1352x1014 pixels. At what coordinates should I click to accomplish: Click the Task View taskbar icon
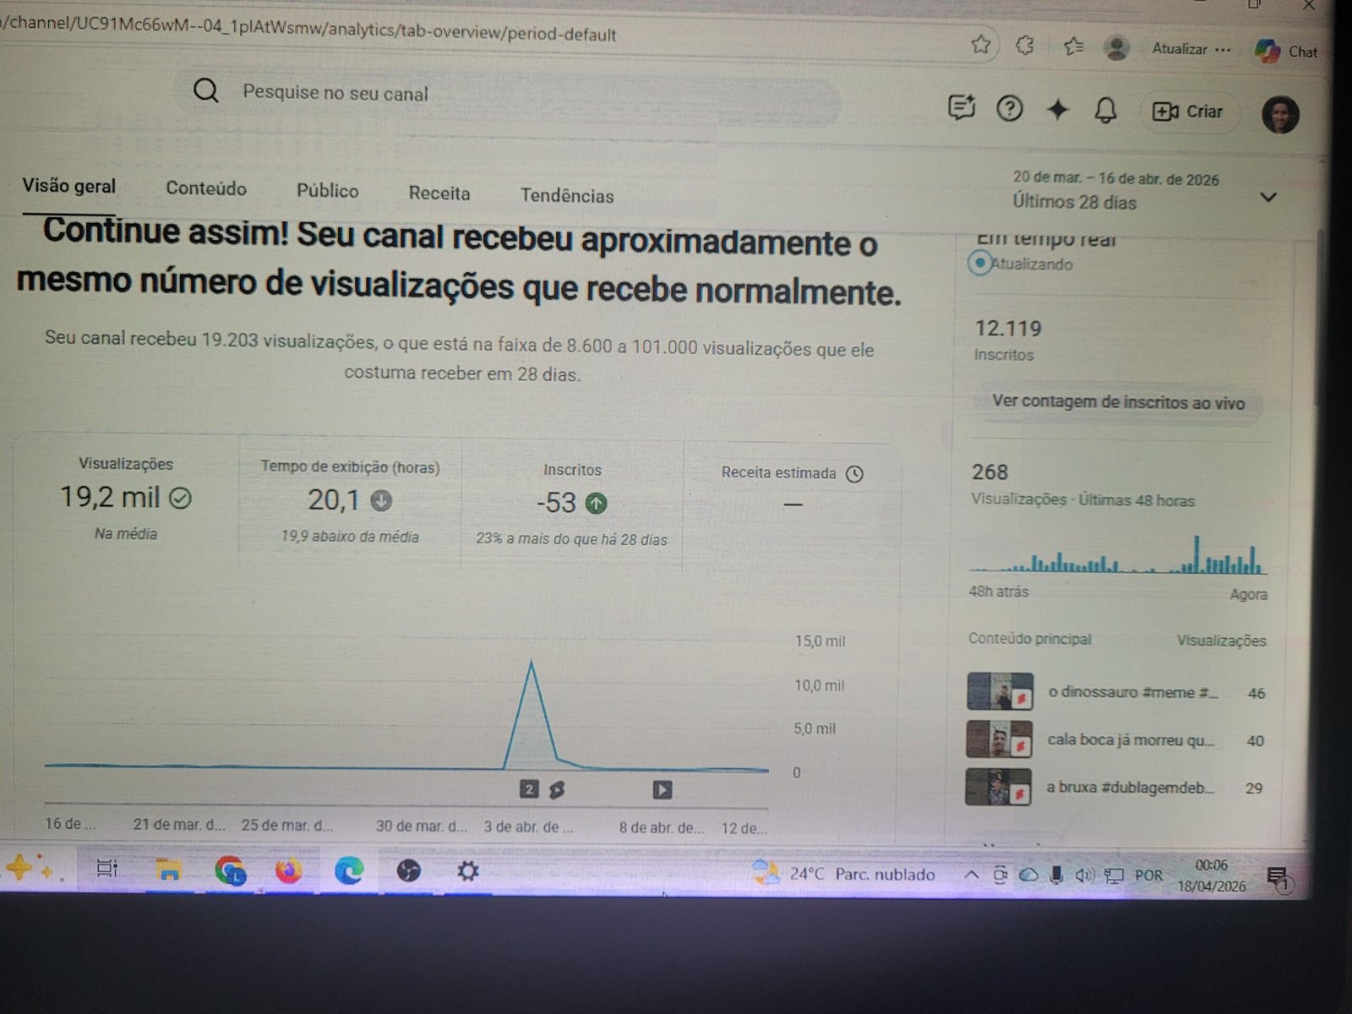[x=107, y=869]
